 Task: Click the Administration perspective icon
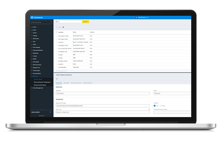[136, 17]
